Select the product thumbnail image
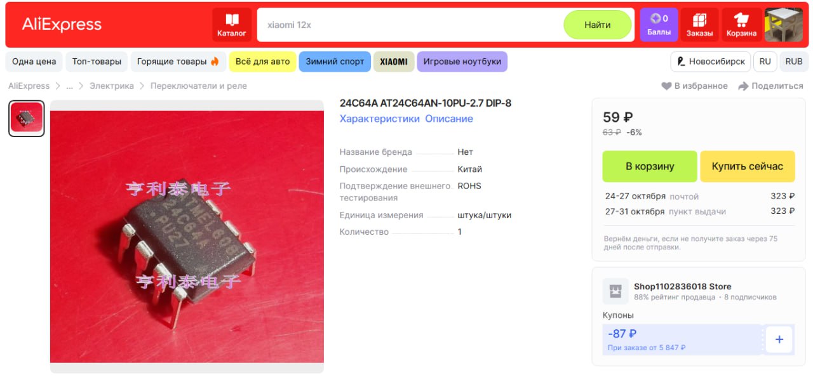This screenshot has height=380, width=813. [27, 118]
